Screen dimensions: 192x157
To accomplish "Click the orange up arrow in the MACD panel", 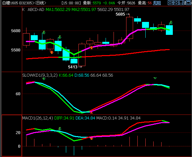I will click(x=91, y=138).
